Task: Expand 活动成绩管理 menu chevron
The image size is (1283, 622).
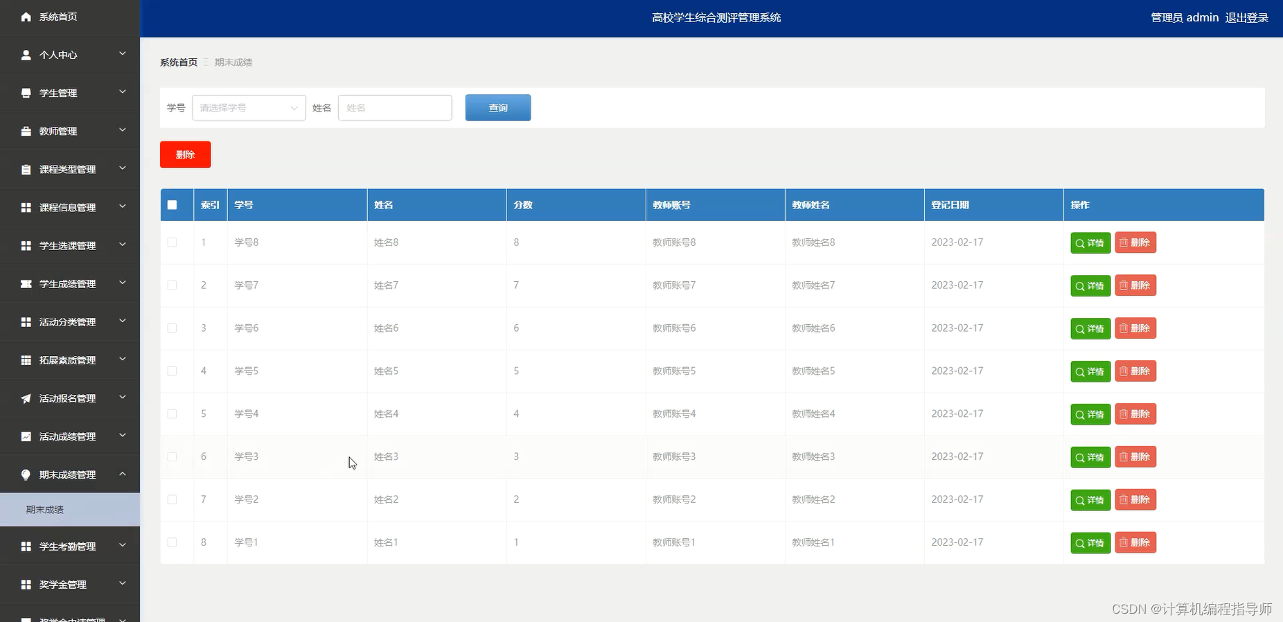Action: tap(123, 435)
